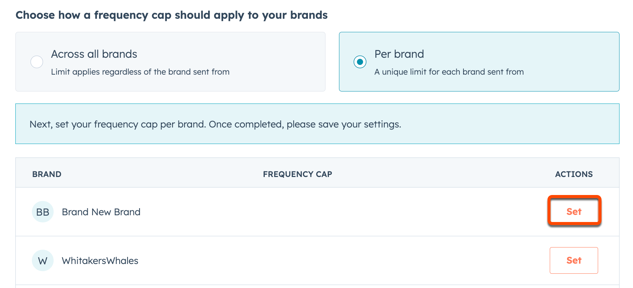Click the description under Per brand
The width and height of the screenshot is (633, 288).
448,72
